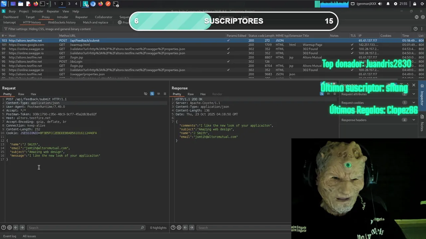Switch to the Collaborator tab

click(104, 17)
